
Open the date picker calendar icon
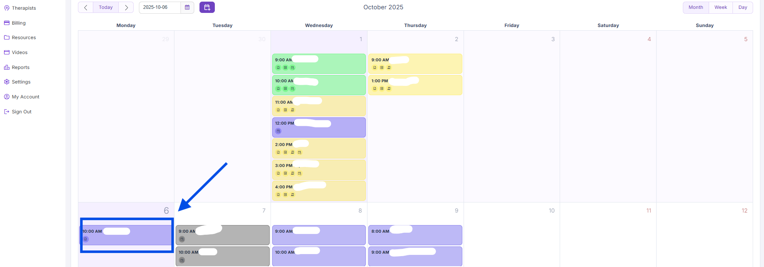[x=187, y=7]
